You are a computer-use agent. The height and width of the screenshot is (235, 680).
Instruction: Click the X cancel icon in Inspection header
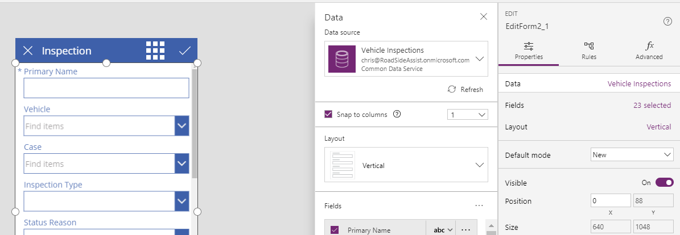[28, 51]
